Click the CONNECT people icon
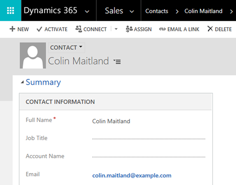The width and height of the screenshot is (236, 185). point(78,29)
